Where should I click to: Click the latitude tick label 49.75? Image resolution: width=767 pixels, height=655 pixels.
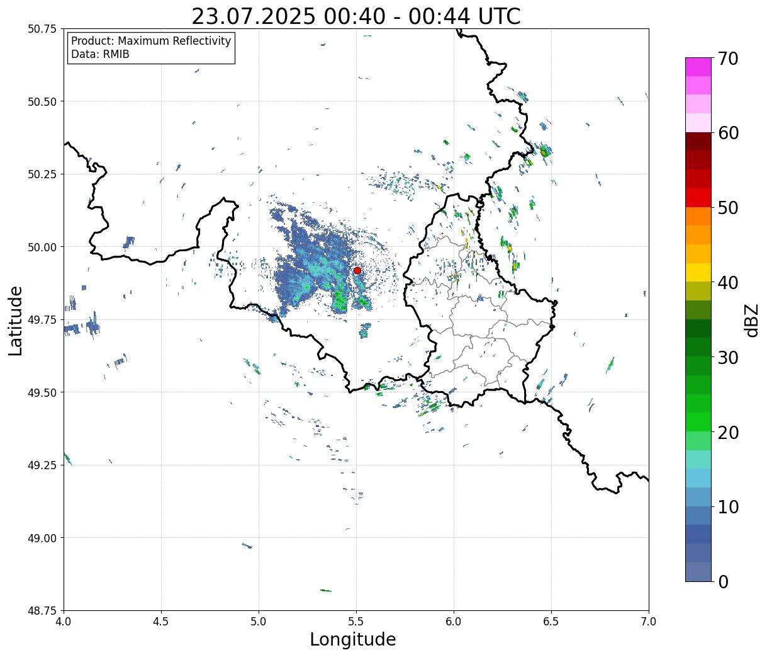[42, 320]
